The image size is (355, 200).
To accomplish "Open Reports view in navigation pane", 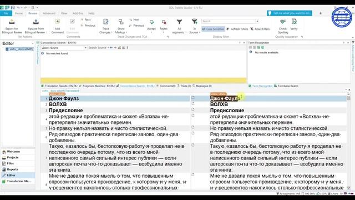I will coord(18,169).
